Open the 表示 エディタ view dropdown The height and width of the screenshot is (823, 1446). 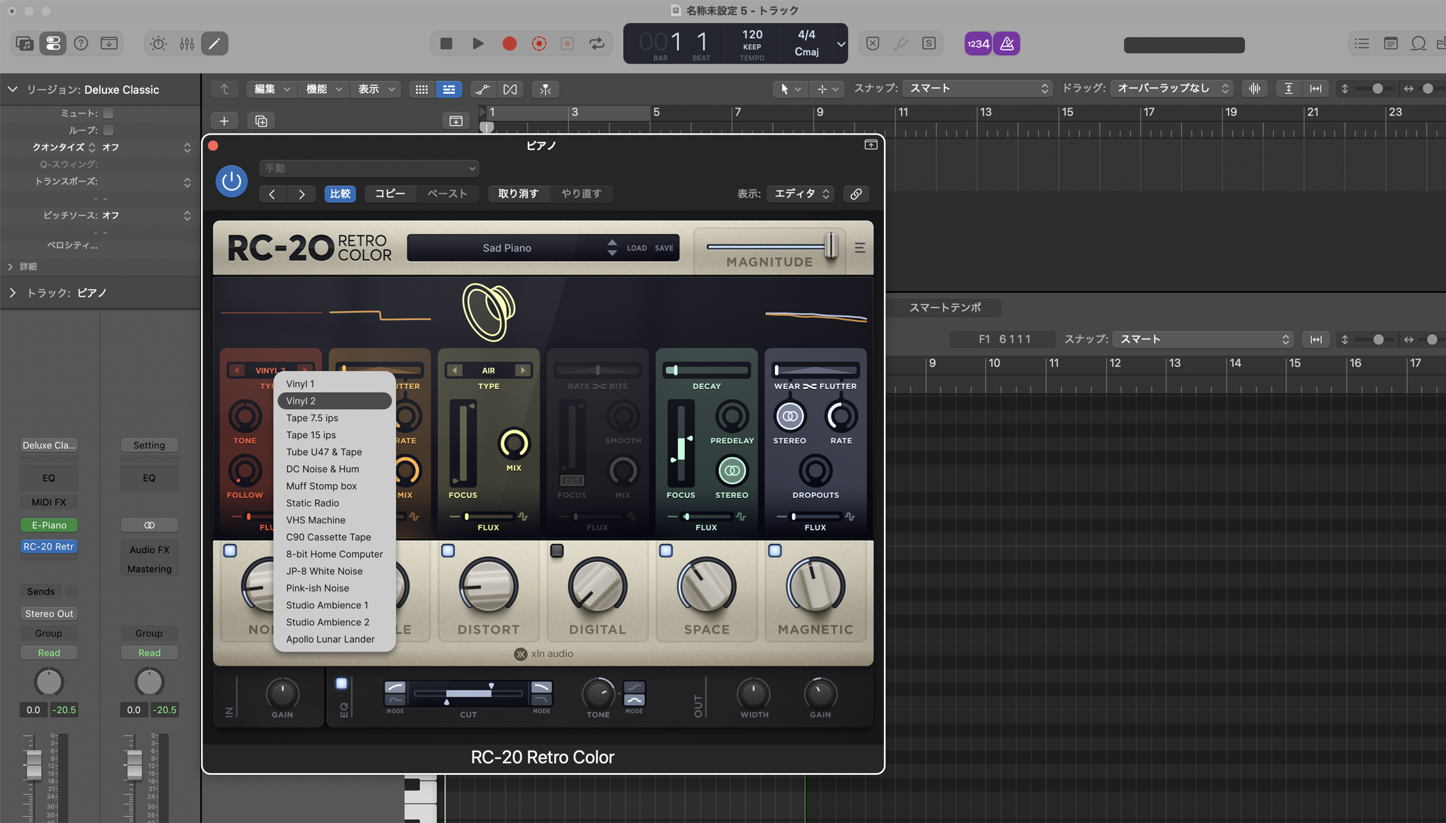802,194
